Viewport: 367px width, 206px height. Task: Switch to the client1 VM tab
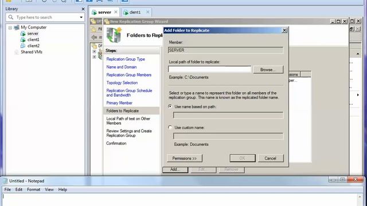click(135, 12)
